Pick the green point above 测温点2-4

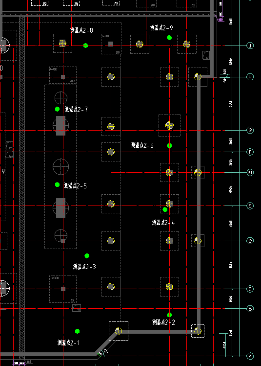(x=165, y=209)
